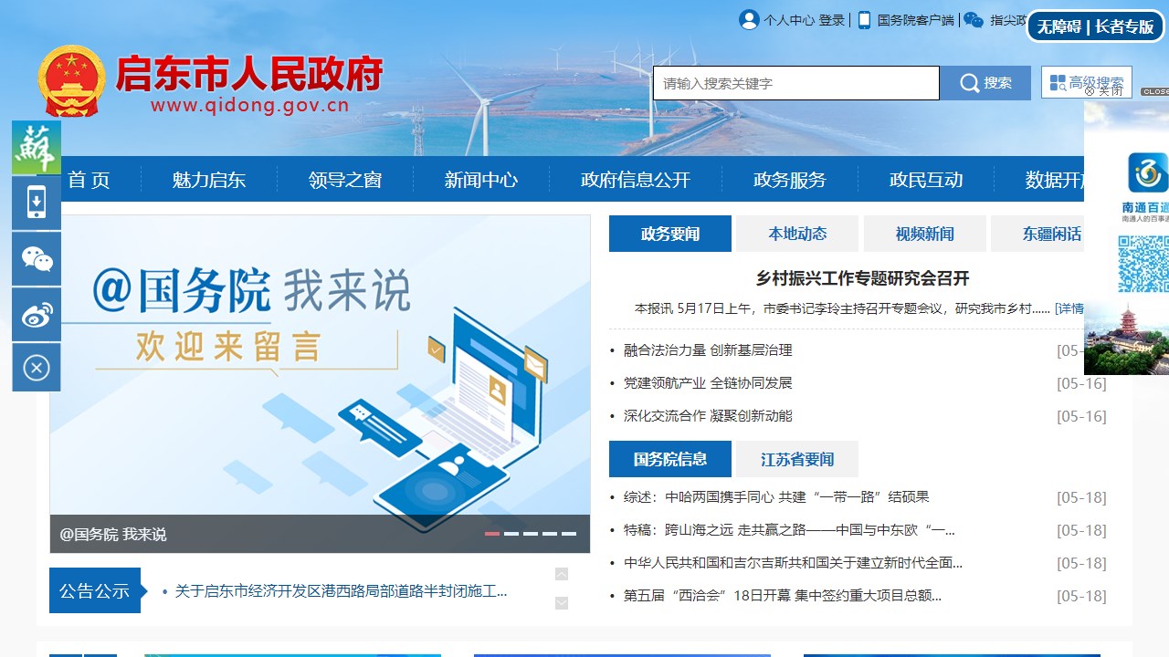Select the 政务要闻 news tab
Viewport: 1169px width, 657px height.
670,234
